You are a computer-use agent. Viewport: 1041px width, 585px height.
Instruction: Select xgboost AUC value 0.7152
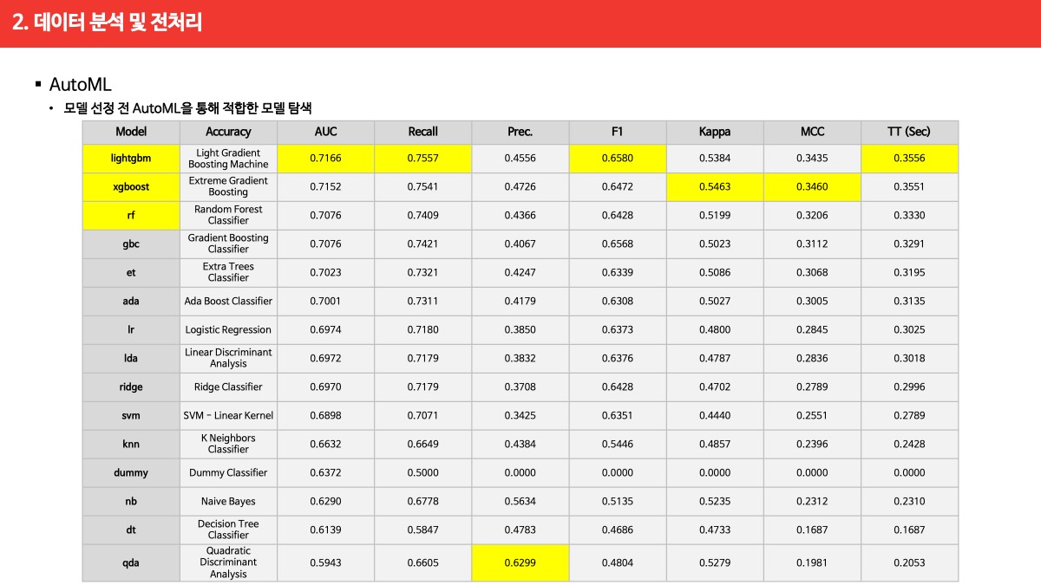point(325,186)
